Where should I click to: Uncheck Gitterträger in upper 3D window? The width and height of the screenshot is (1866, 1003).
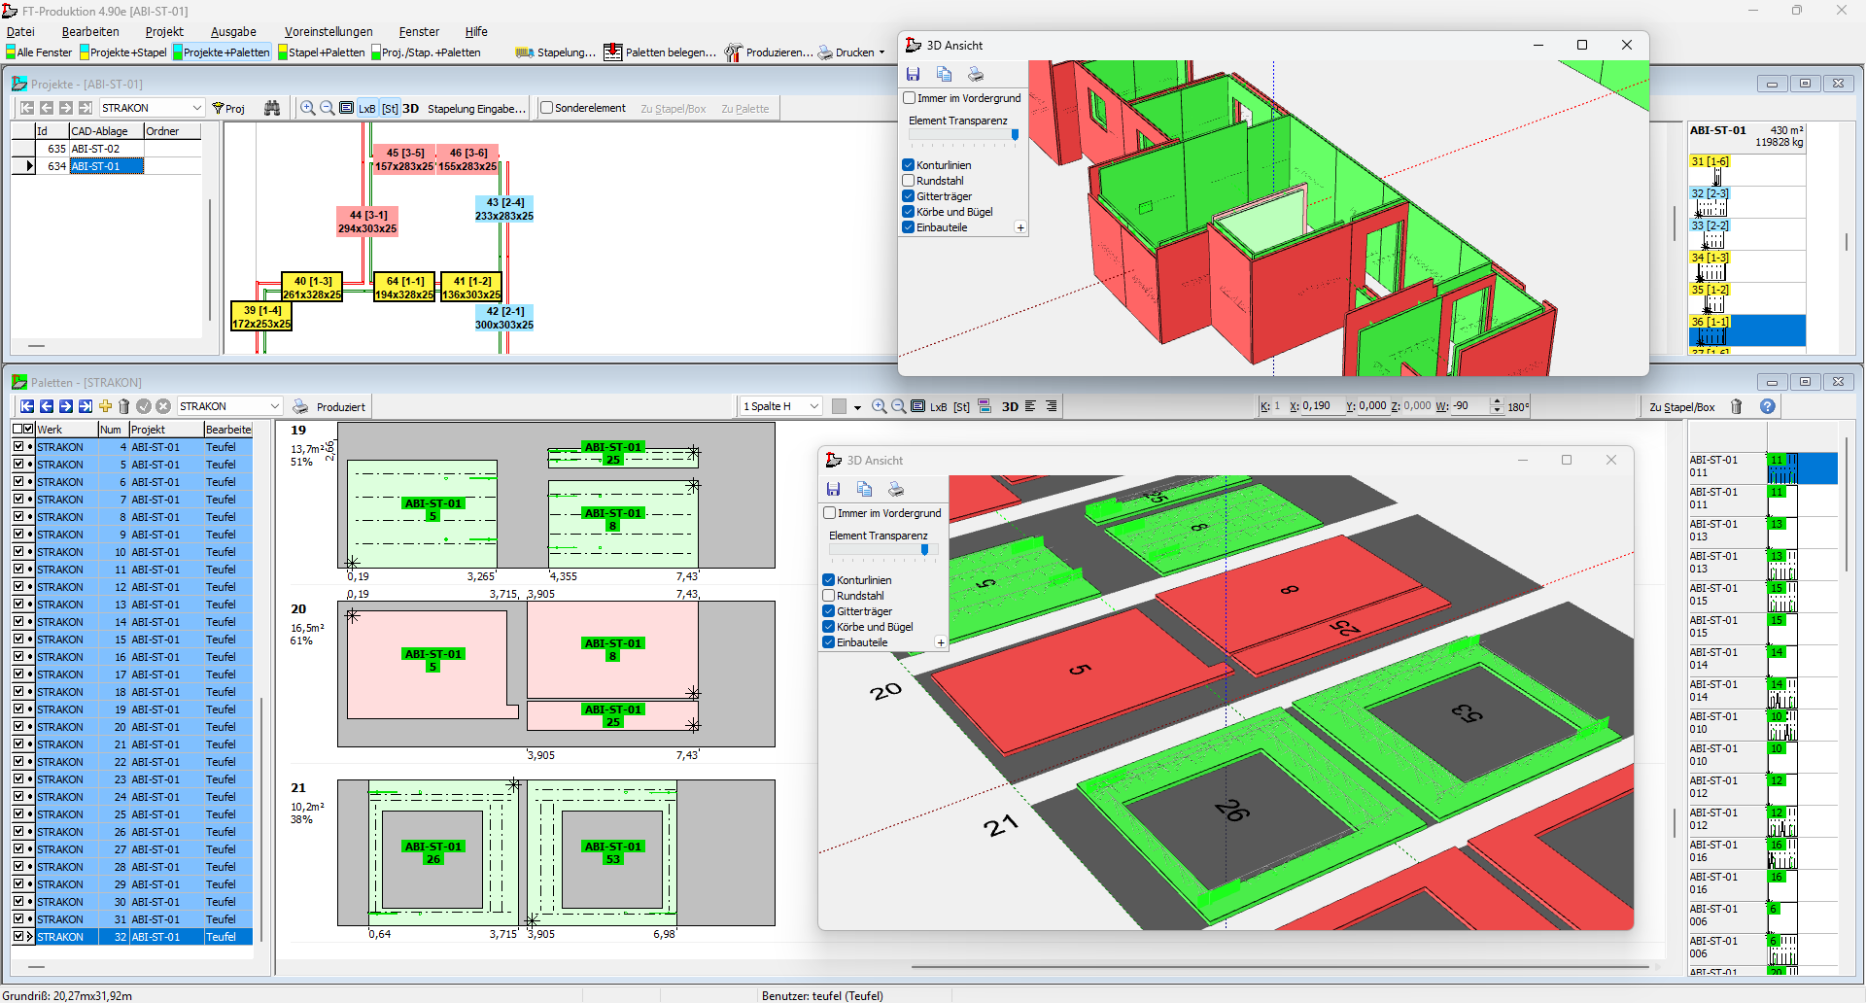pyautogui.click(x=909, y=196)
